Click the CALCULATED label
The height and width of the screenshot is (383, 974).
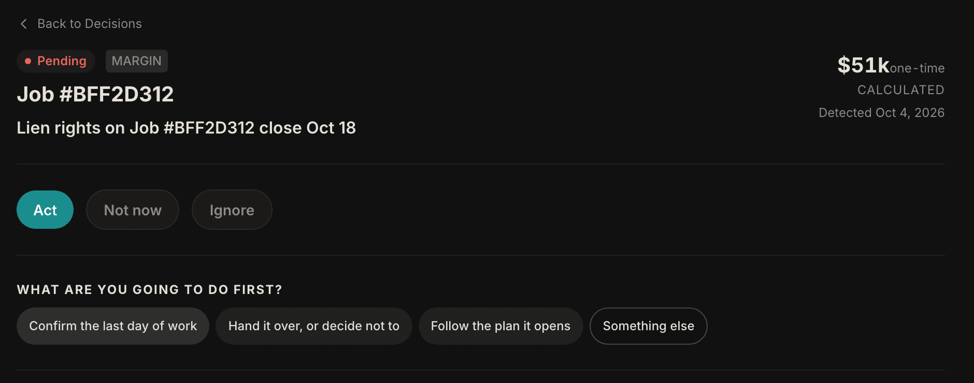[901, 90]
